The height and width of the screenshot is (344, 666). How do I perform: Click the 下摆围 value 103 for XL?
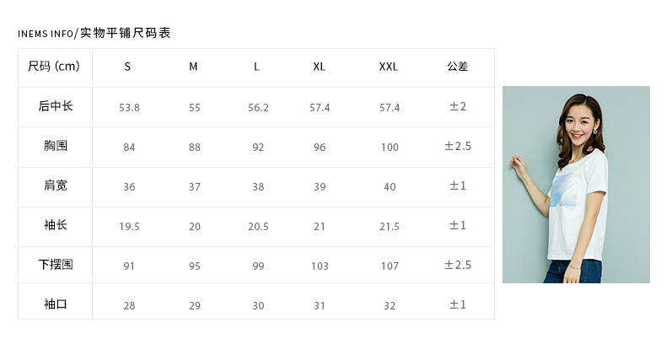pyautogui.click(x=320, y=266)
